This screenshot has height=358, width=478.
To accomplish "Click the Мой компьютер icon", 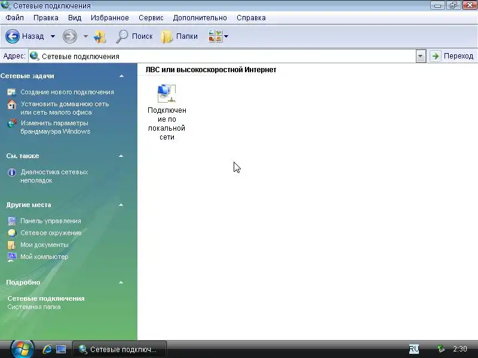I will pos(11,257).
